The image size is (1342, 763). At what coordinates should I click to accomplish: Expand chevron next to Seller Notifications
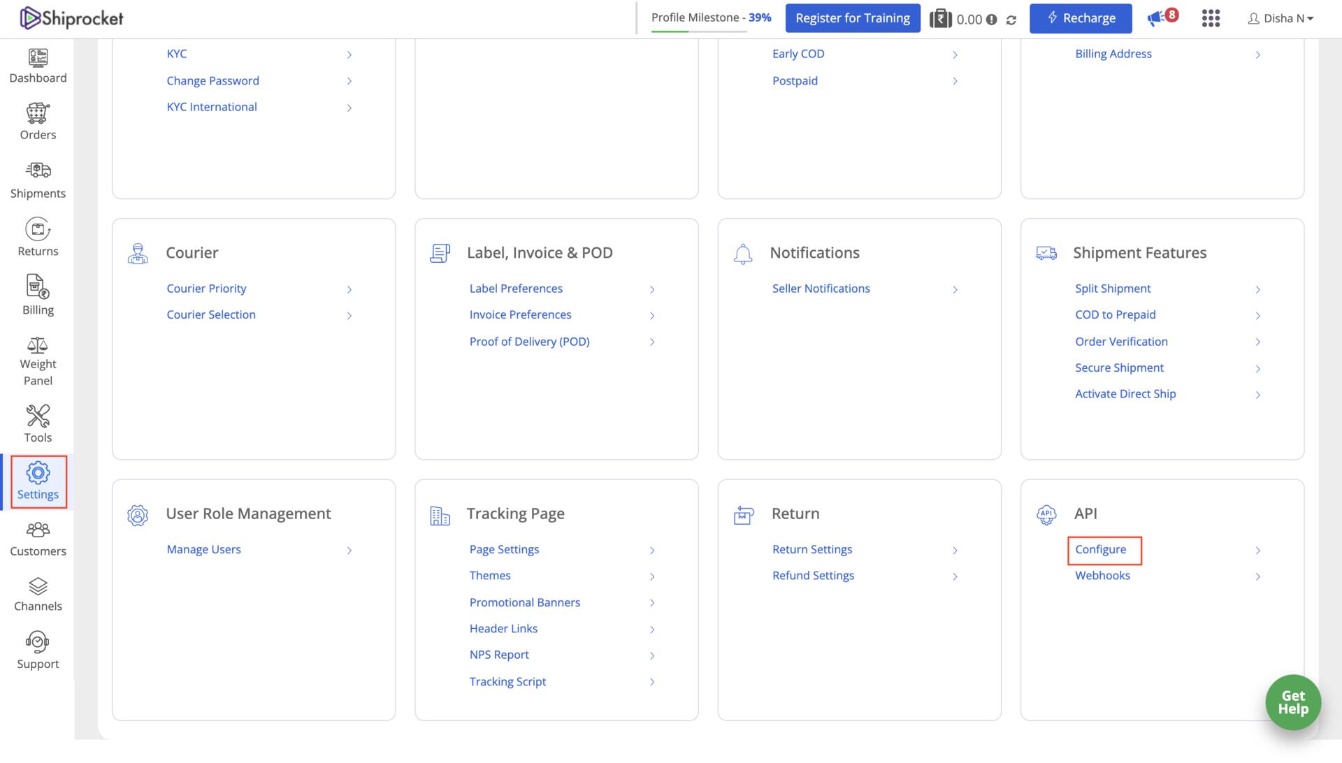pos(955,289)
